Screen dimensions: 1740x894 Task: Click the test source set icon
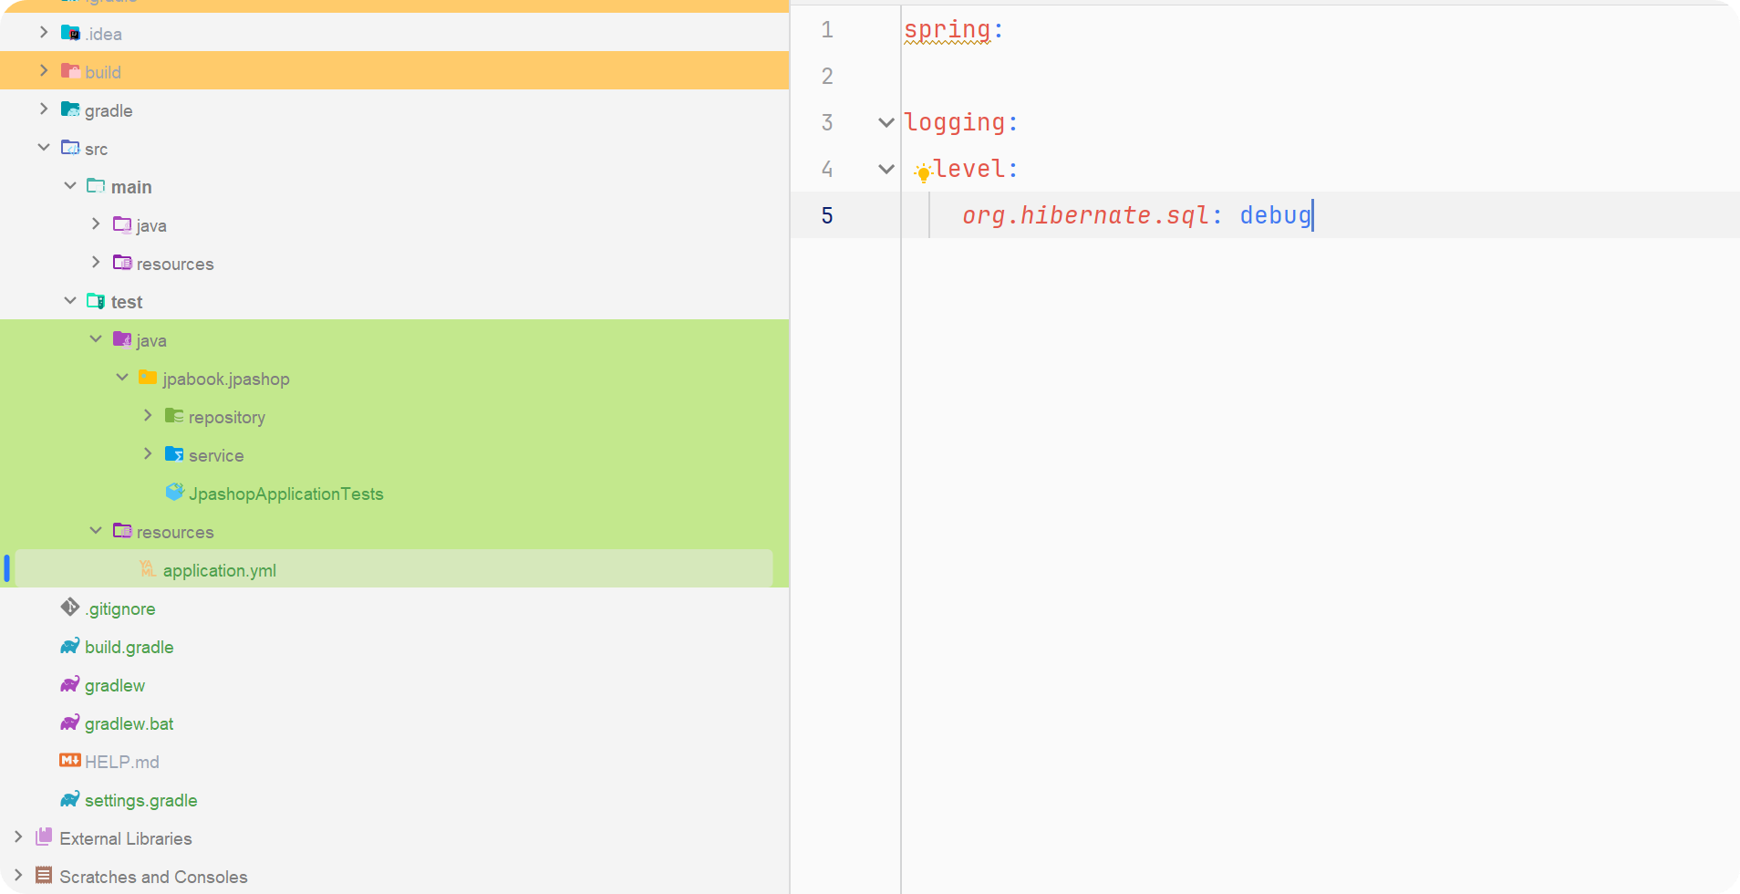coord(96,301)
